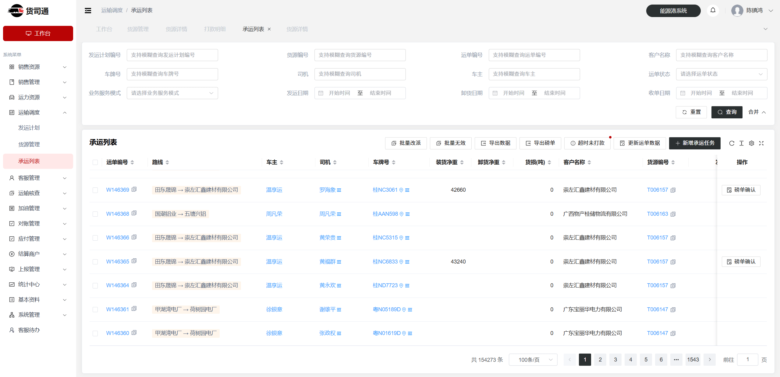
Task: Select all rows with header checkbox
Action: (95, 162)
